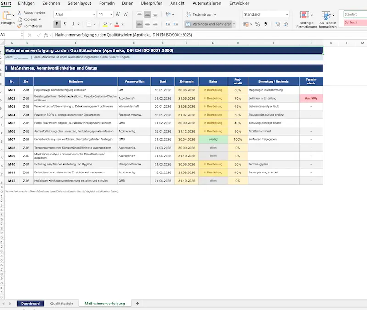Switch to the Qualitätsziele sheet tab
Screen dimensions: 367x310
(62, 304)
